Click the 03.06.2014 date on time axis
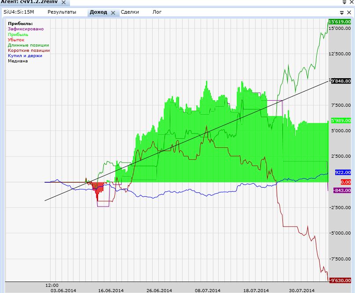Viewport: 355px width, 293px height. tap(63, 290)
